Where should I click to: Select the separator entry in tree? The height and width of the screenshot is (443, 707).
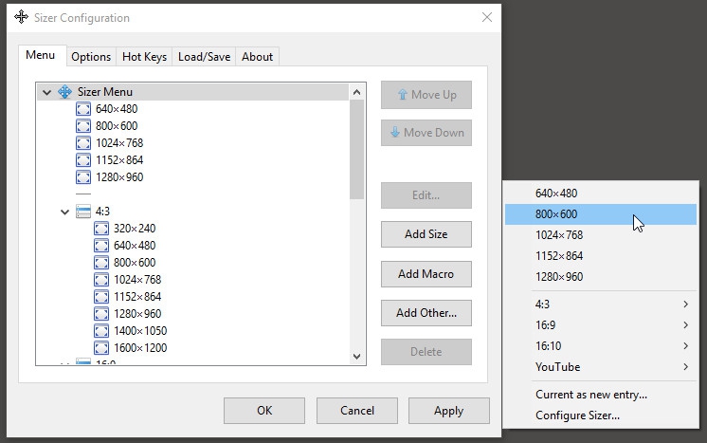coord(83,194)
